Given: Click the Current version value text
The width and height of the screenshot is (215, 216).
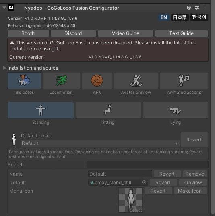Looking at the screenshot, I should point(115,57).
